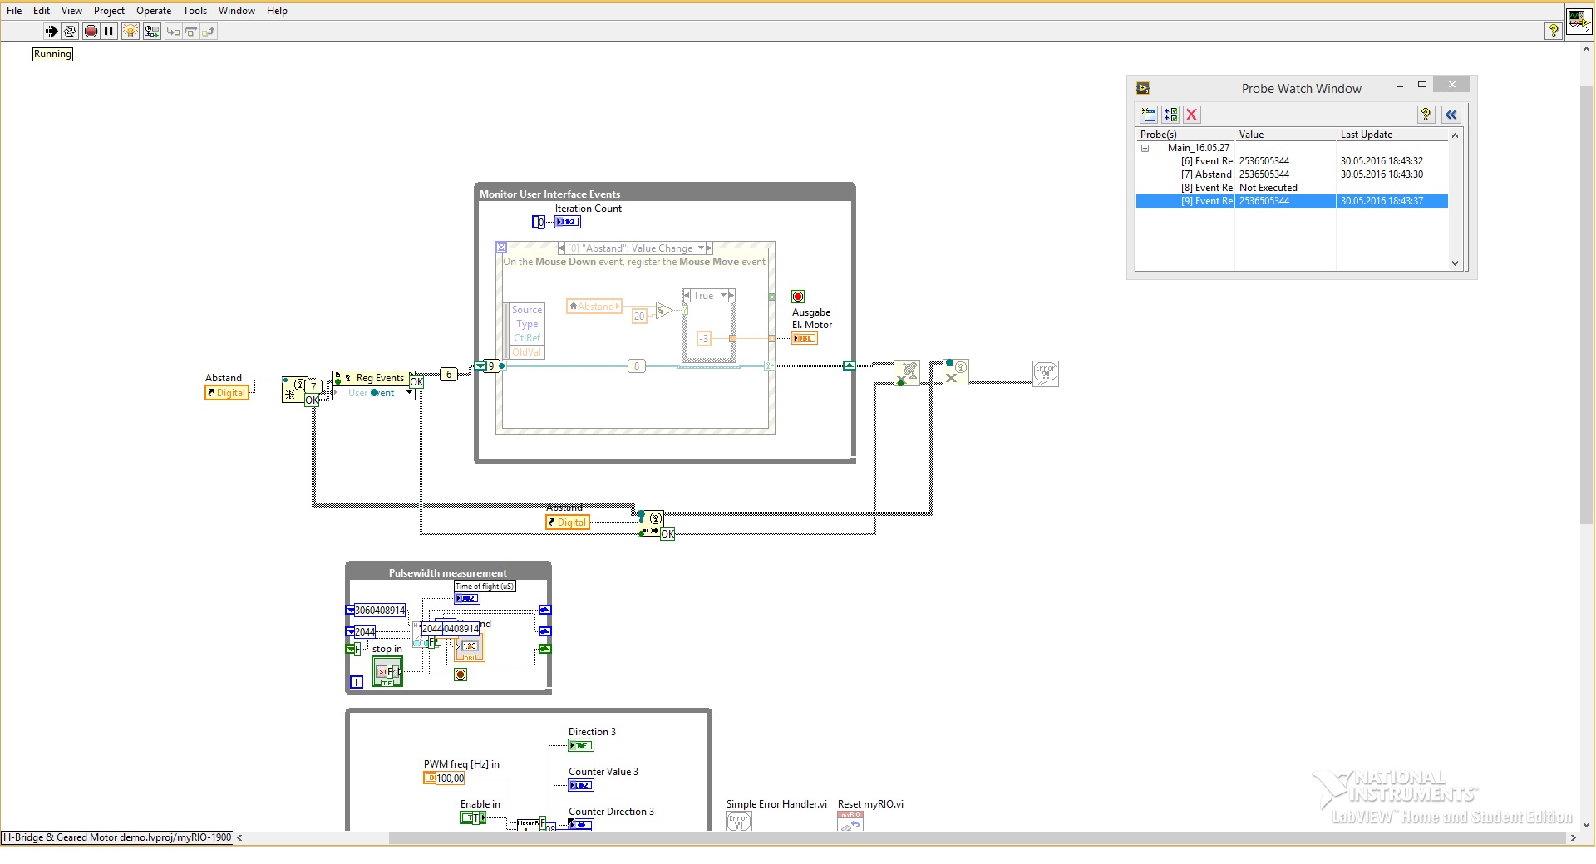Image resolution: width=1596 pixels, height=864 pixels.
Task: Collapse probe display with double-arrow button
Action: coord(1451,115)
